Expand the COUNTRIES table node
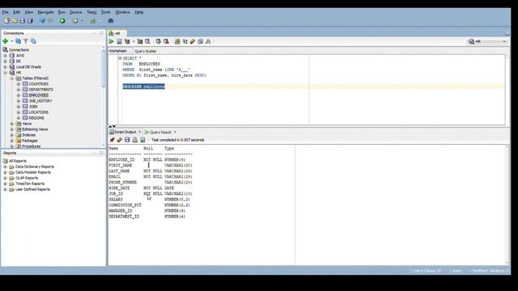The image size is (518, 291). click(x=19, y=84)
